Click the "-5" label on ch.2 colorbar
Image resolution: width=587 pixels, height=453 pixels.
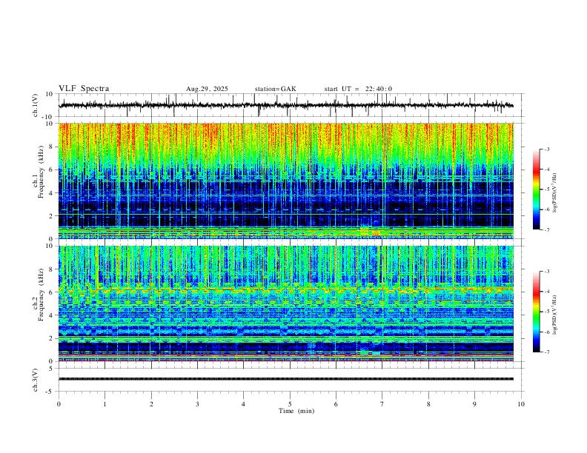pos(547,312)
